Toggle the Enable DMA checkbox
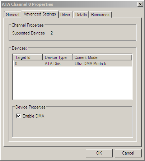 coord(18,116)
